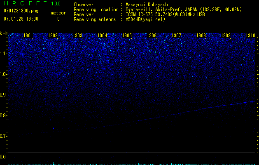
Task: Click the meteor count value 0
Action: [58, 19]
